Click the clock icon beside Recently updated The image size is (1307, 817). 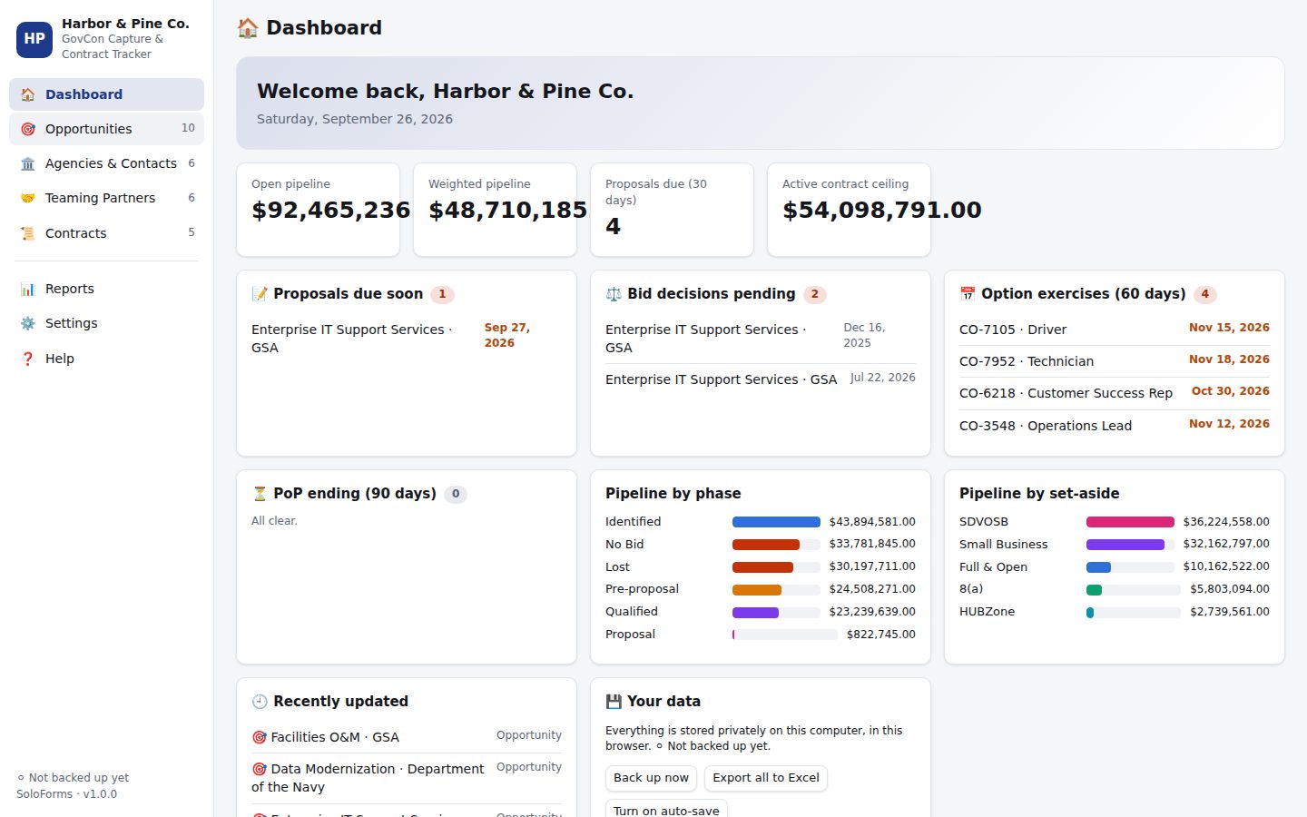(260, 702)
